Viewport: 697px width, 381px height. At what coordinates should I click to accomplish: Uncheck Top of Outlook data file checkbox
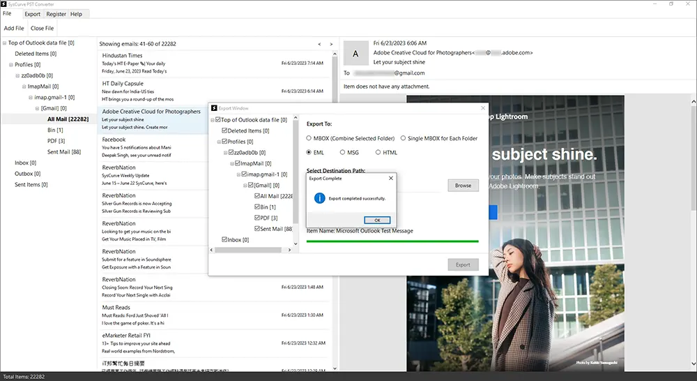click(x=217, y=120)
